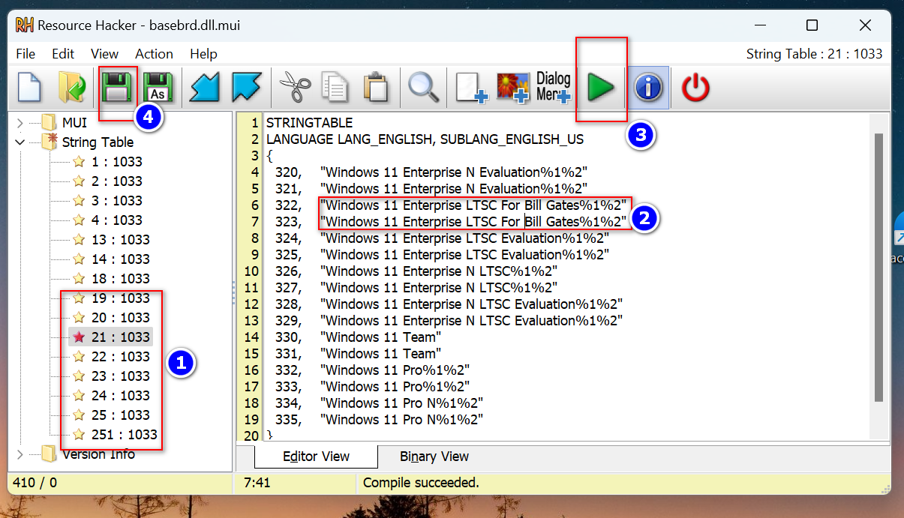
Task: Click the MUI folder icon
Action: tap(49, 122)
